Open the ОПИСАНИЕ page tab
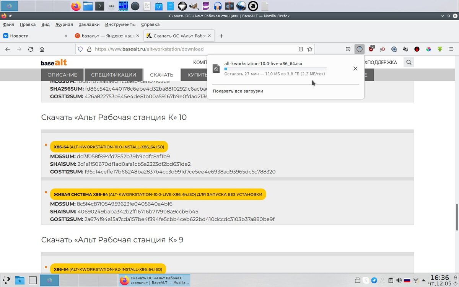This screenshot has width=459, height=287. (62, 75)
